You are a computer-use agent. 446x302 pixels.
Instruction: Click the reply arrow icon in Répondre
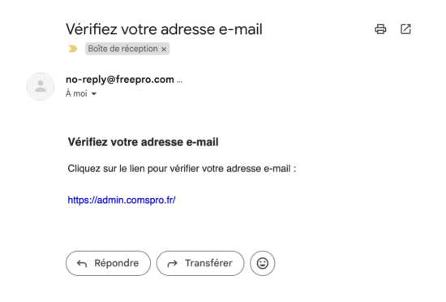tap(82, 264)
